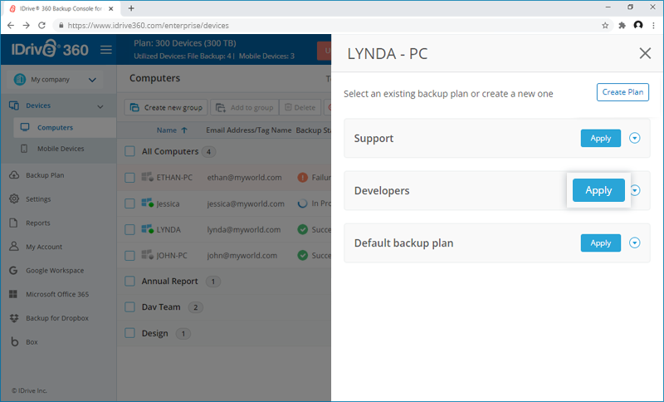This screenshot has width=664, height=402.
Task: Click the Computers monitor icon
Action: pos(25,127)
